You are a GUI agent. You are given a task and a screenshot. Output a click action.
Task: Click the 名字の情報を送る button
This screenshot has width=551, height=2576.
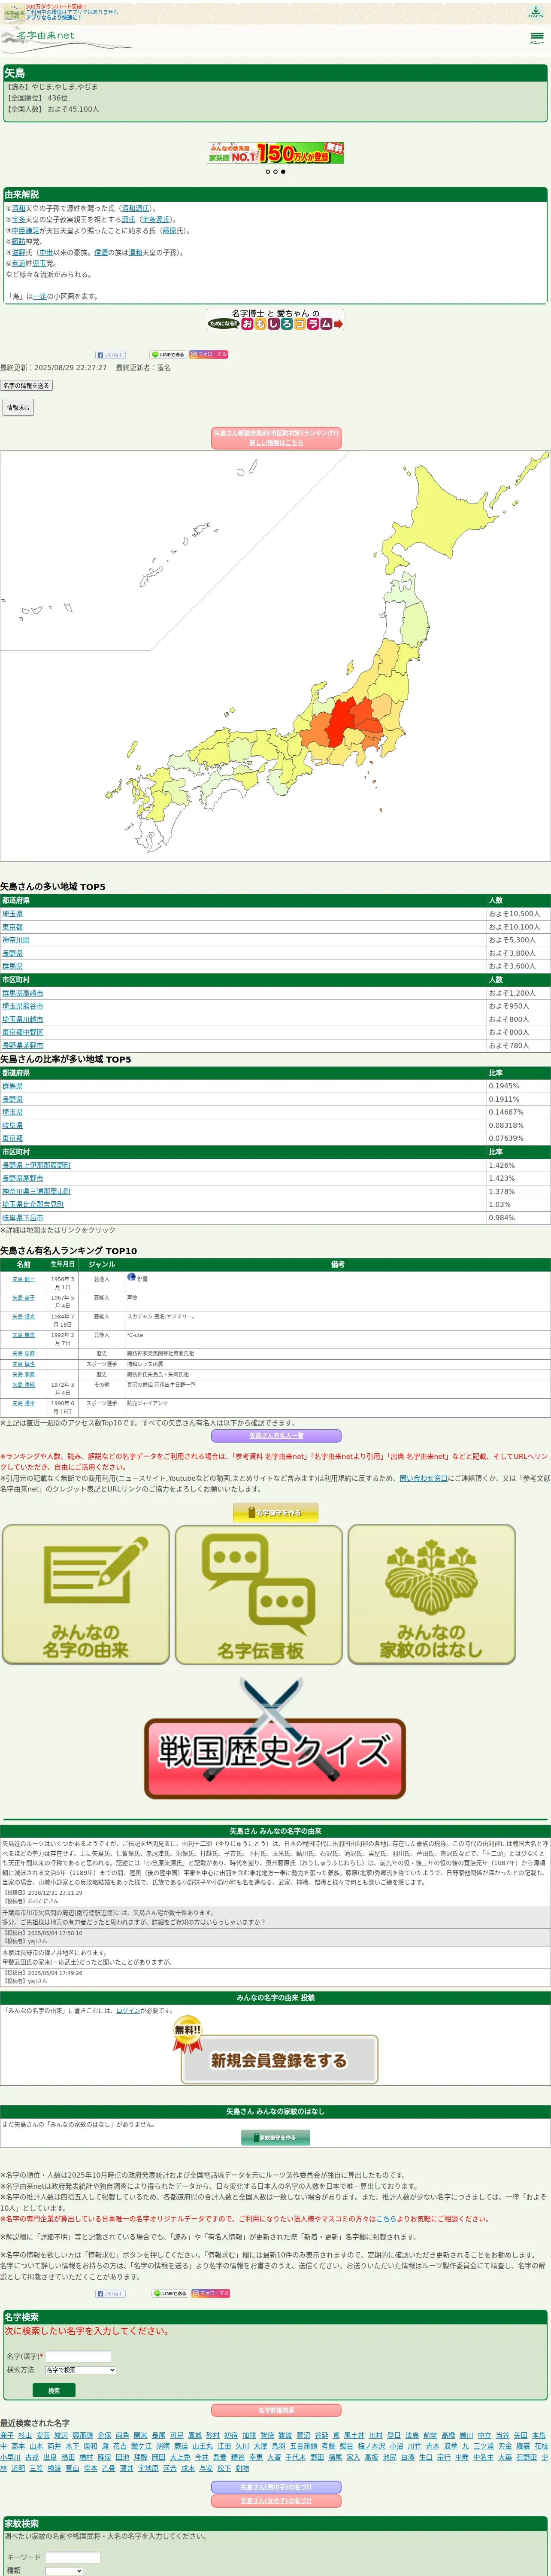pyautogui.click(x=26, y=385)
